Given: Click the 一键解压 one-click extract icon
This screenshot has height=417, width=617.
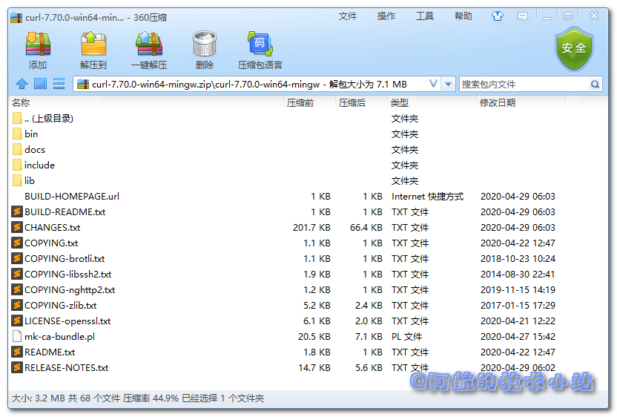Looking at the screenshot, I should [x=149, y=44].
